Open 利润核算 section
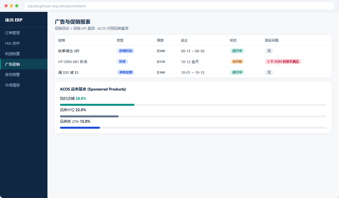Viewport: 339px width, 198px height. point(24,54)
